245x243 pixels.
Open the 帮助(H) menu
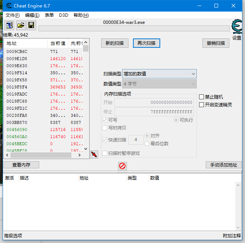[x=81, y=15]
